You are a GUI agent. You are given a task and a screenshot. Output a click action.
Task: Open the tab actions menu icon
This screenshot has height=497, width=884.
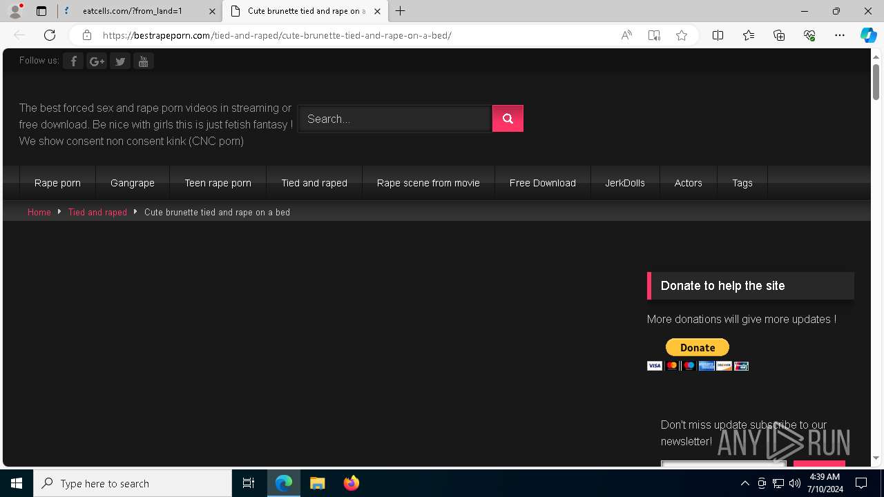pyautogui.click(x=41, y=11)
